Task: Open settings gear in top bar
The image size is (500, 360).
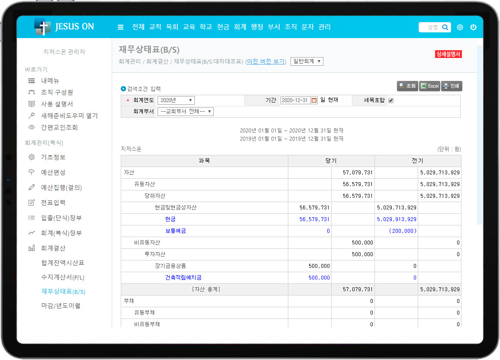Action: coord(460,27)
